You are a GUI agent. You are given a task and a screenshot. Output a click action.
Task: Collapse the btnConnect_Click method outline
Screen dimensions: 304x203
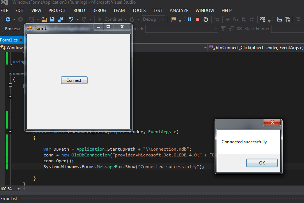(x=11, y=131)
